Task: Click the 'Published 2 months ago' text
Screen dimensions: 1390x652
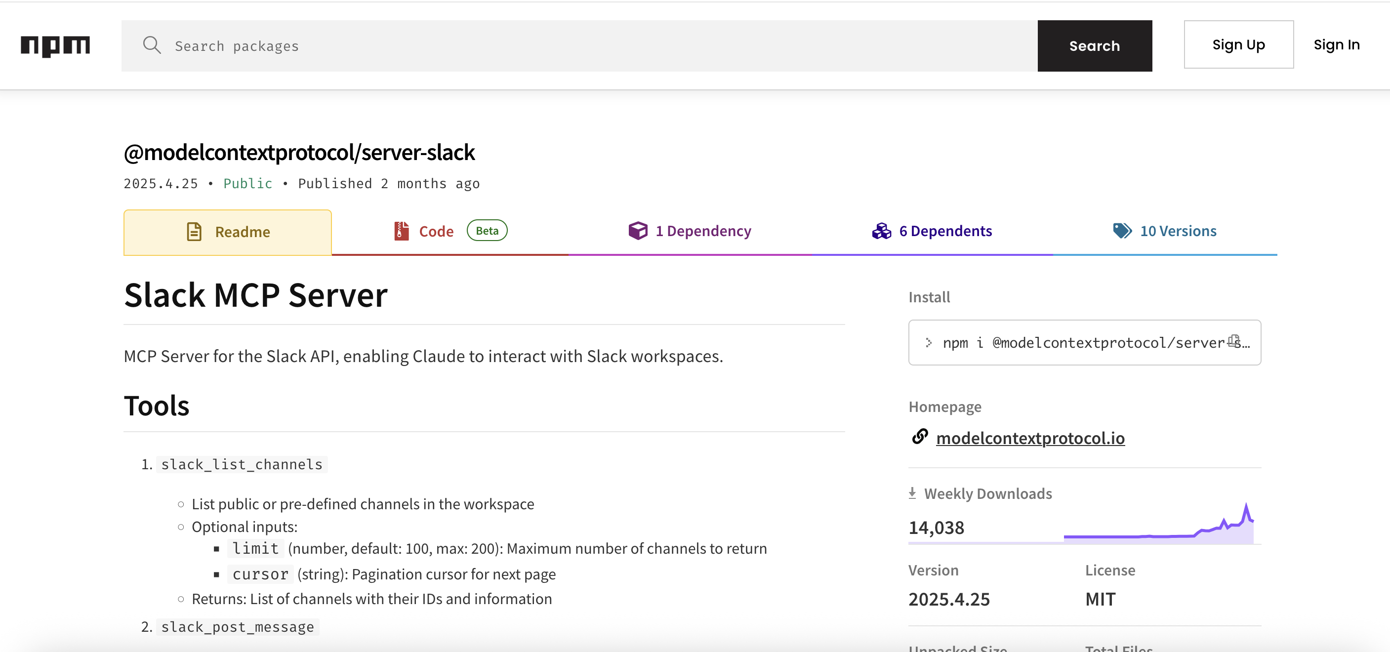Action: coord(389,184)
